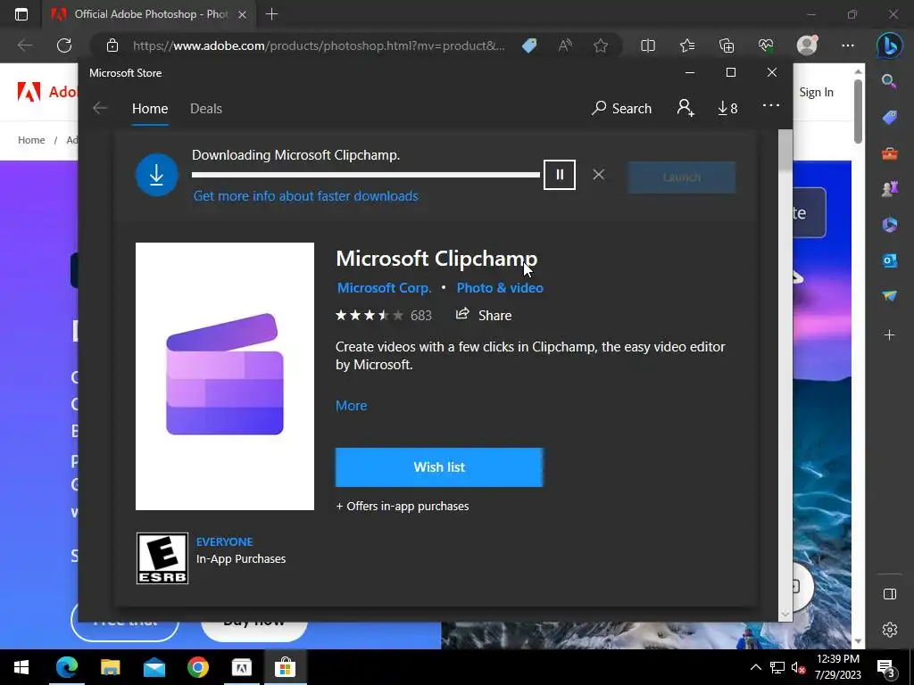Open the Deals tab in Microsoft Store
Viewport: 914px width, 685px height.
[206, 108]
